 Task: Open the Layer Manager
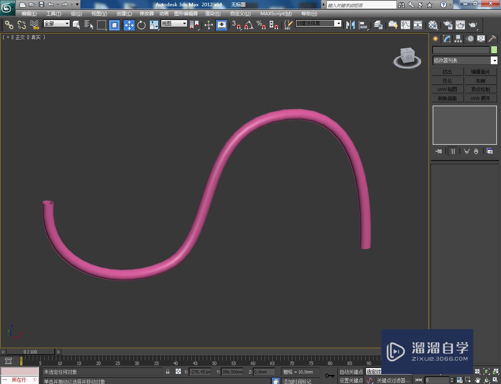click(x=378, y=25)
